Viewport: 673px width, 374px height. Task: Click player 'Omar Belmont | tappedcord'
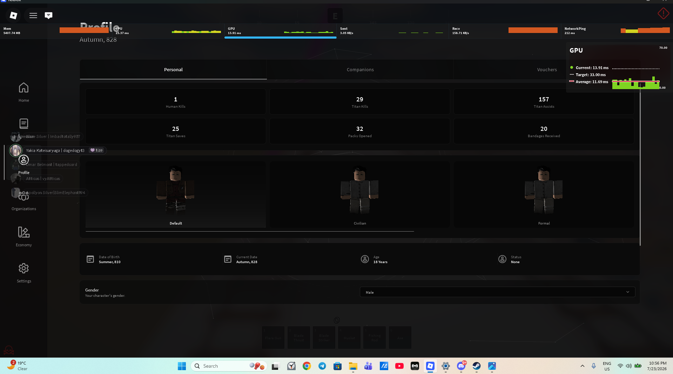coord(51,165)
